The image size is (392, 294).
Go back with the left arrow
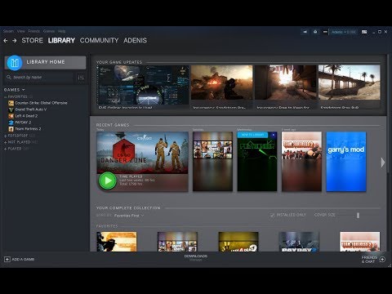tap(6, 41)
